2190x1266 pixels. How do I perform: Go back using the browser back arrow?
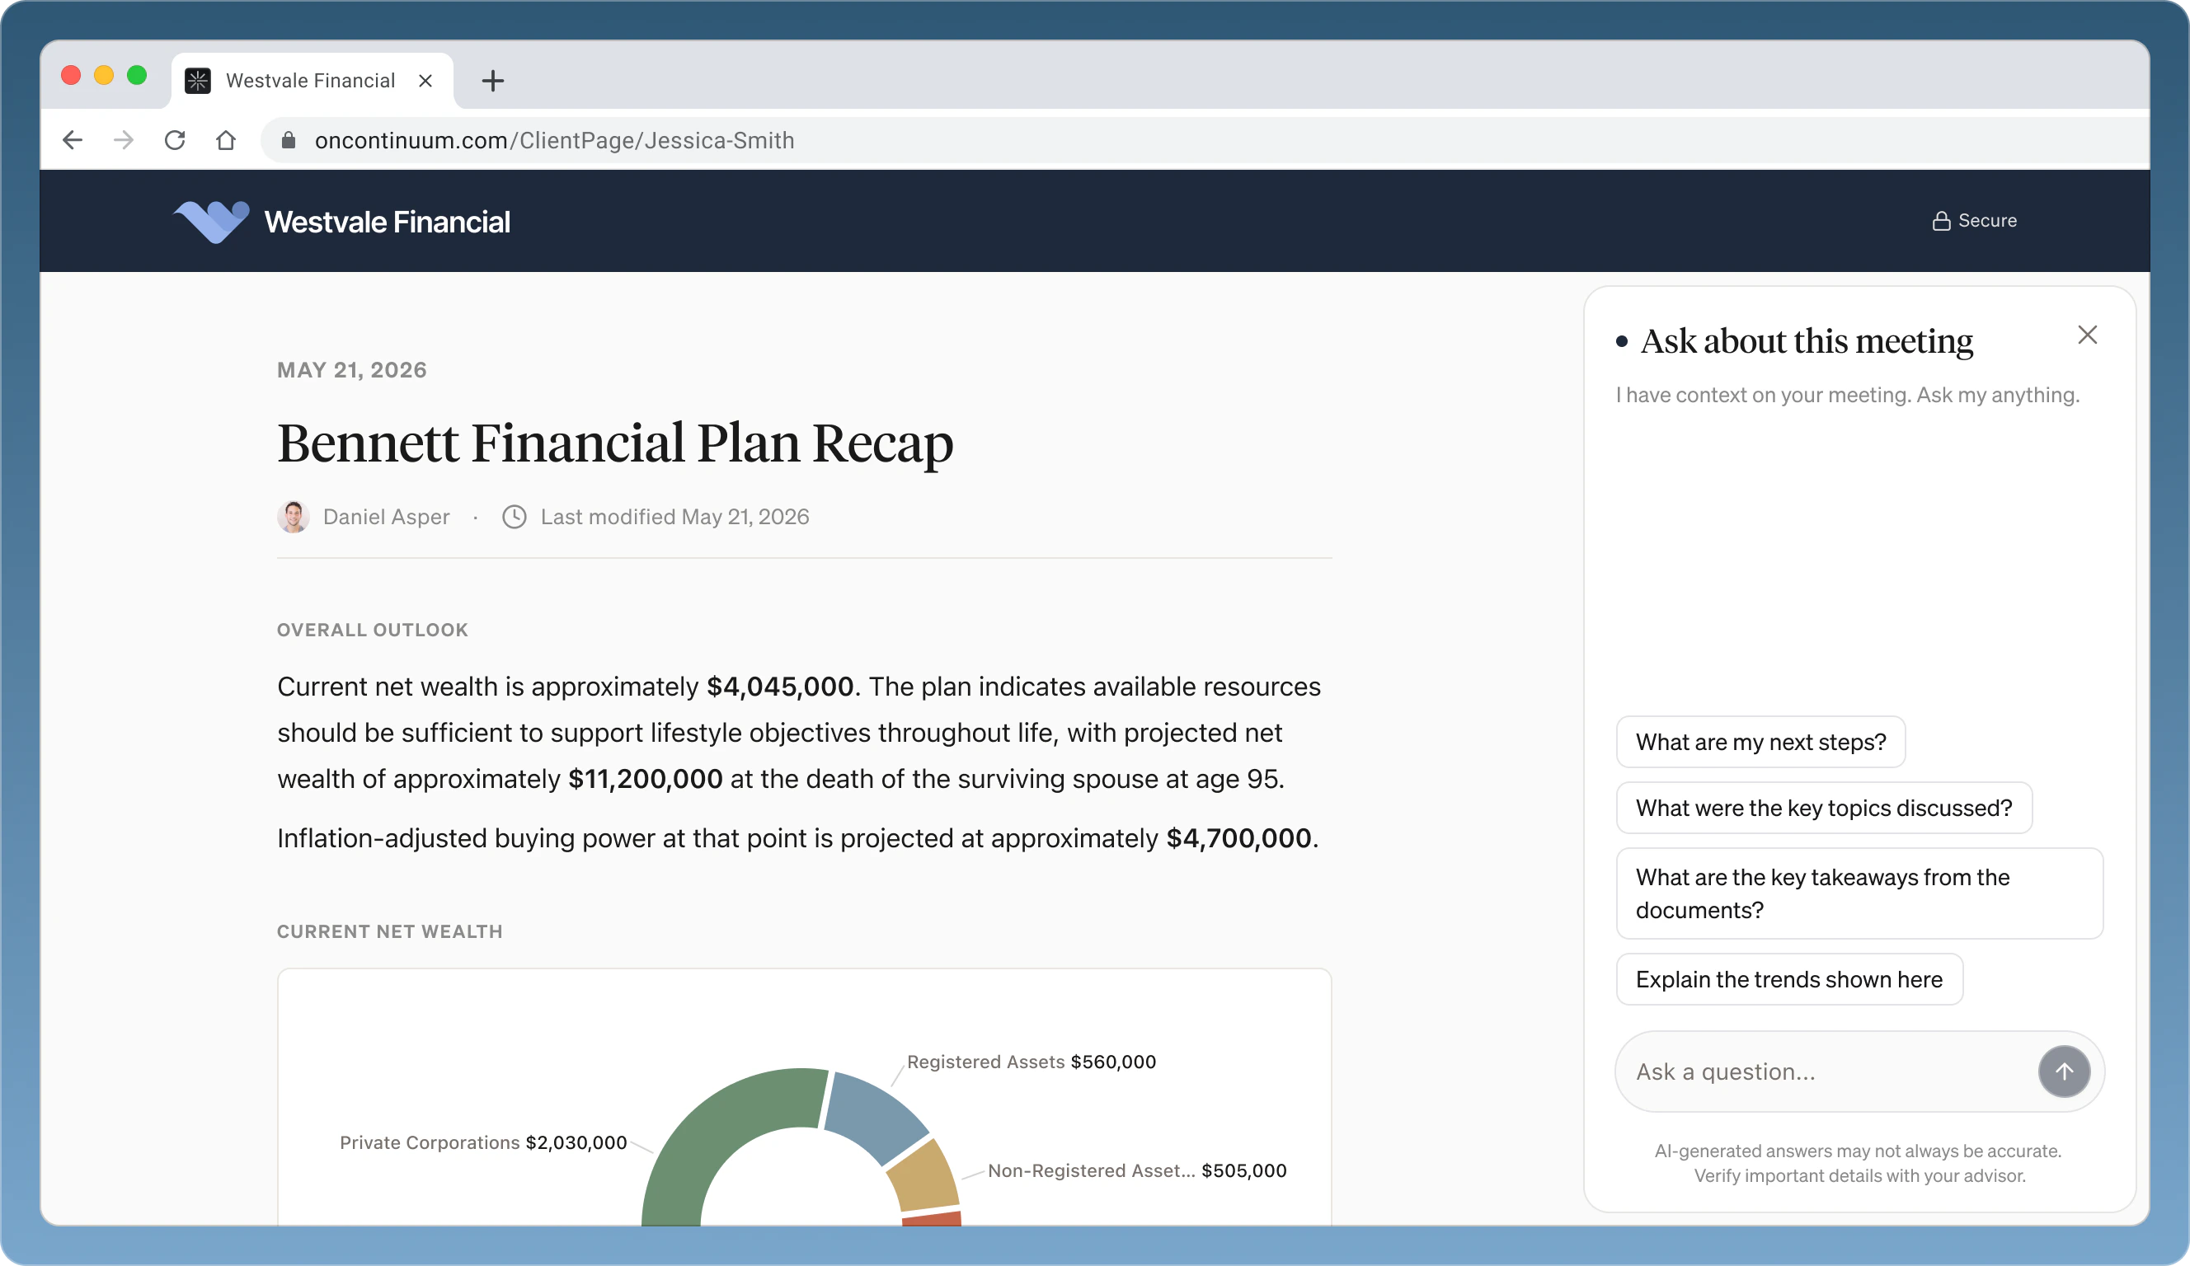click(x=73, y=140)
